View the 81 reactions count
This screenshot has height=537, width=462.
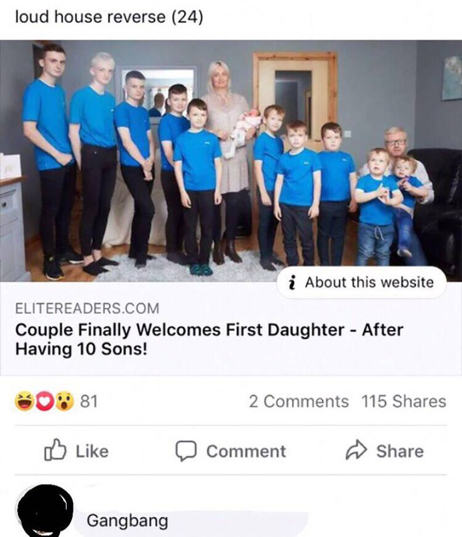click(89, 401)
